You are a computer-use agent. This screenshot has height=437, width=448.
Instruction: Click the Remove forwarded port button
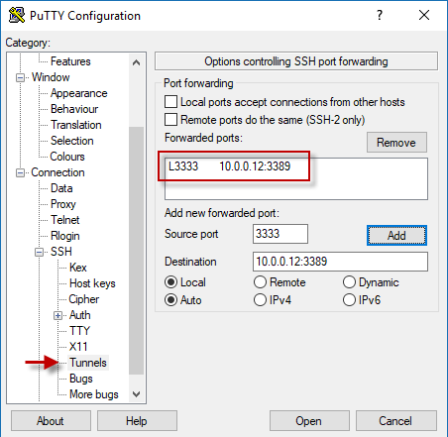tap(396, 143)
